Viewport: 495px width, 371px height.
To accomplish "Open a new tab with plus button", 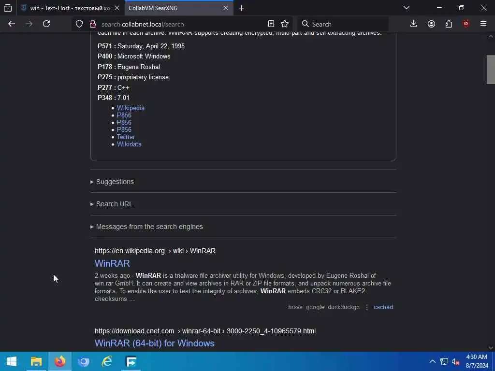I will 242,8.
